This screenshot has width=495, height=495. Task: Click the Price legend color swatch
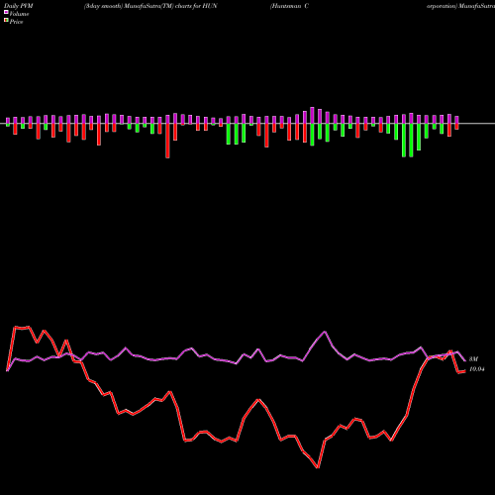6,21
